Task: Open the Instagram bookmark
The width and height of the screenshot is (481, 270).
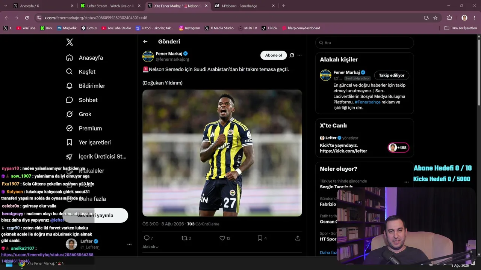Action: tap(189, 28)
